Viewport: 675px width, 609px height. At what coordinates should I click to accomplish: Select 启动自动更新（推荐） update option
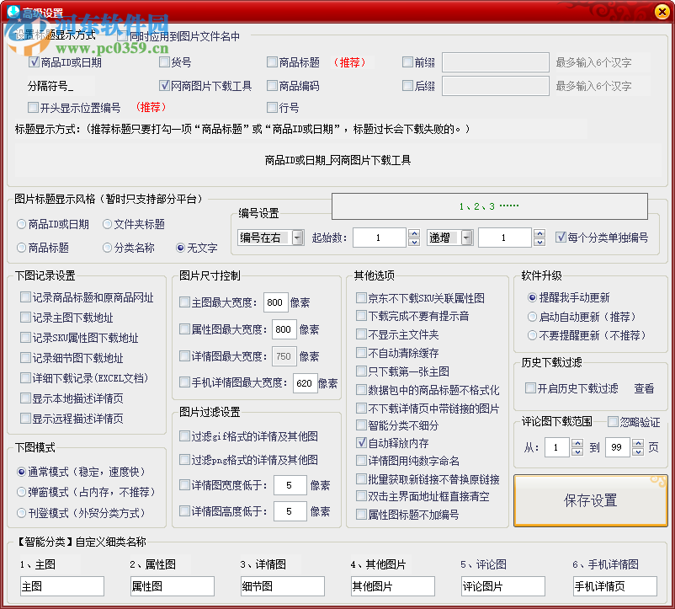pos(530,318)
